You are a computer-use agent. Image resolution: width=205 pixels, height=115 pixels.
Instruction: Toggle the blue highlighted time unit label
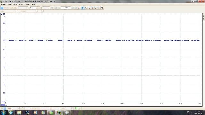(3, 105)
